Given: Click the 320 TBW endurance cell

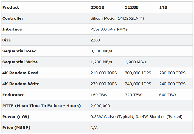Looking at the screenshot, I should coord(133,95).
